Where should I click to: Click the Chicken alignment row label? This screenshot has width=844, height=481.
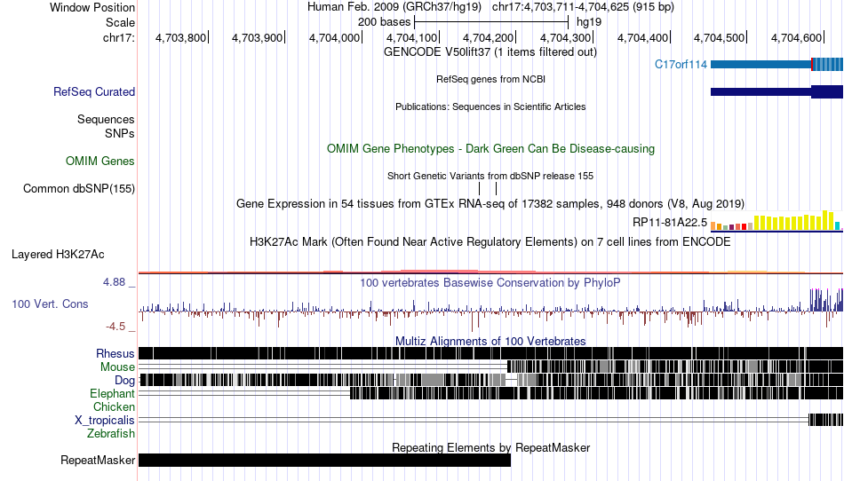pos(114,406)
